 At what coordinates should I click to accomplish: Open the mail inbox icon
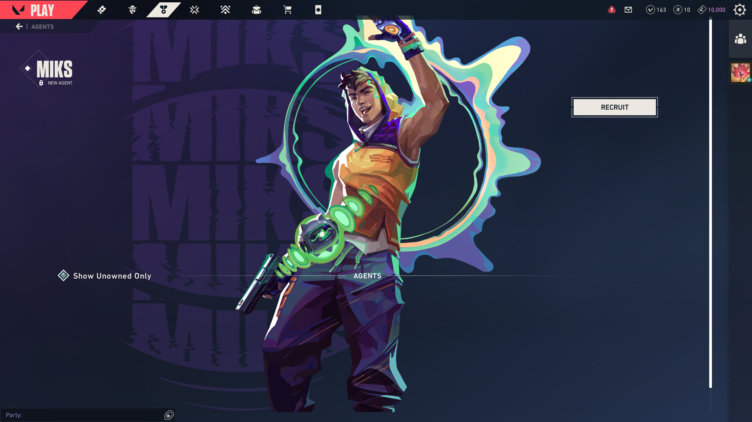point(628,10)
